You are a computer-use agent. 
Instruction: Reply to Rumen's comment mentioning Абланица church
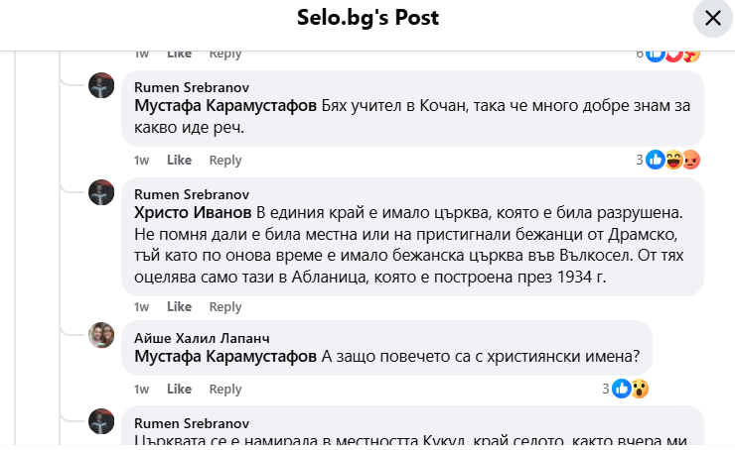click(x=225, y=306)
